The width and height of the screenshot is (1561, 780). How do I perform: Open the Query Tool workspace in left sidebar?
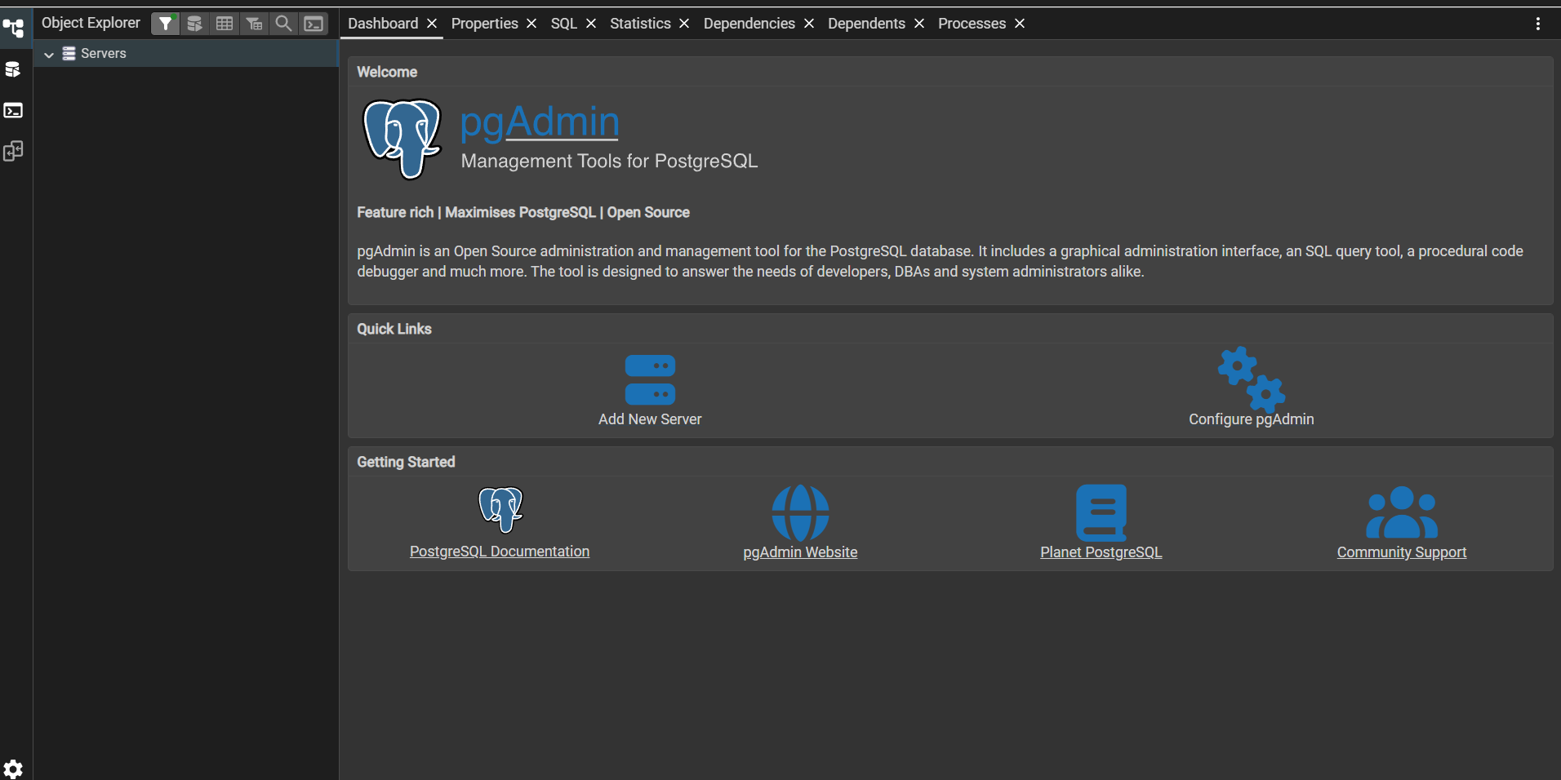(13, 69)
